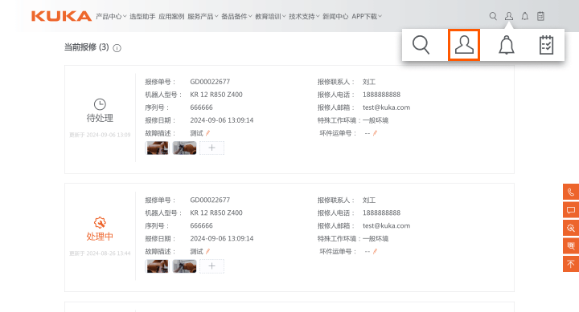Open the second robot photo in the 处理中 card
The height and width of the screenshot is (312, 579).
tap(185, 266)
